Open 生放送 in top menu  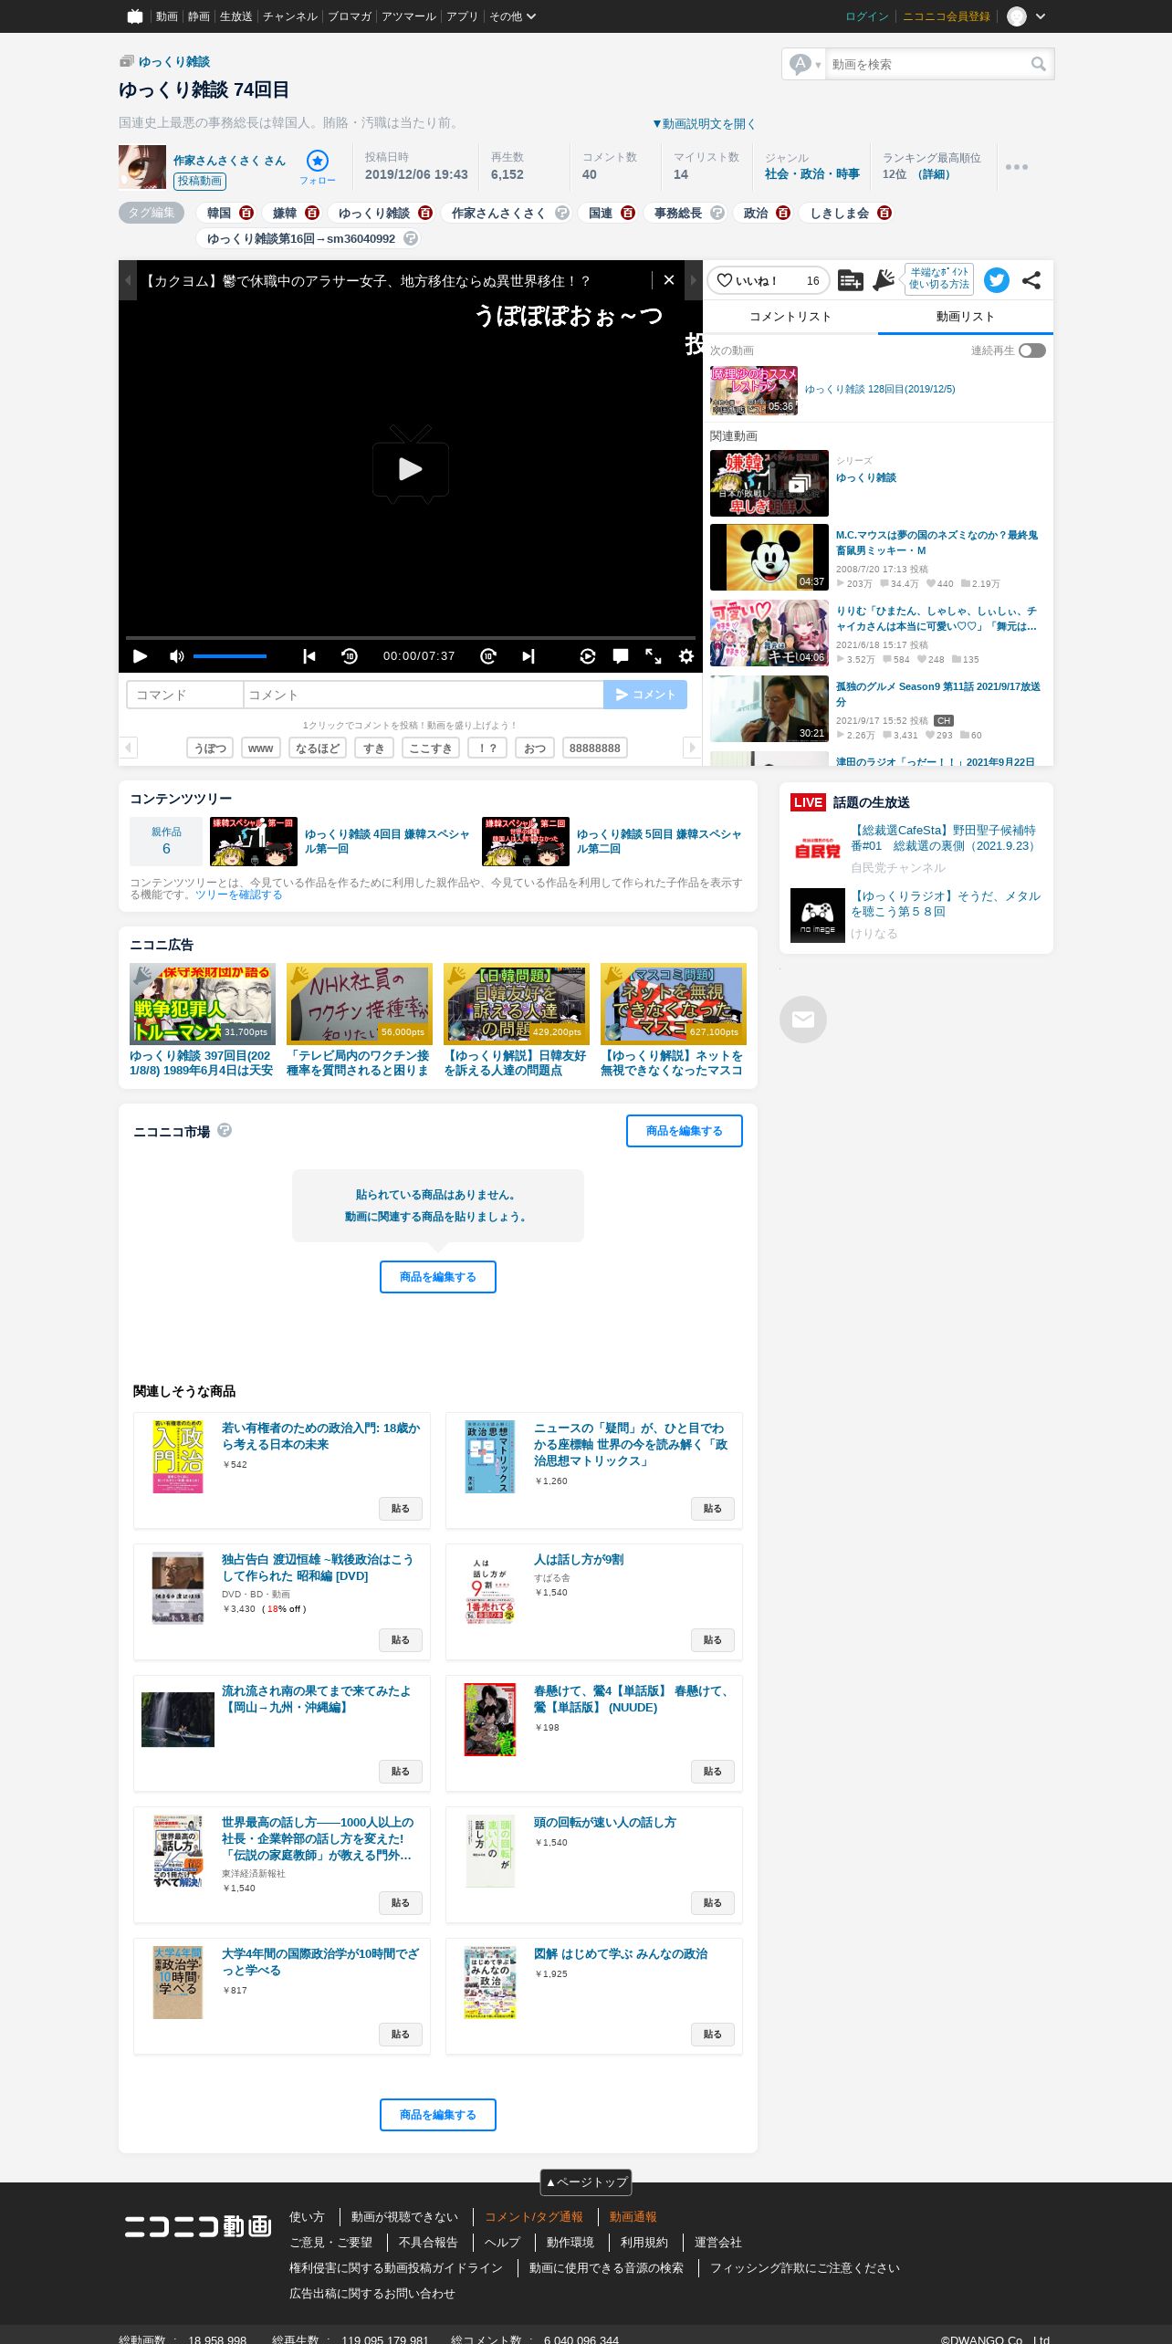pos(235,16)
